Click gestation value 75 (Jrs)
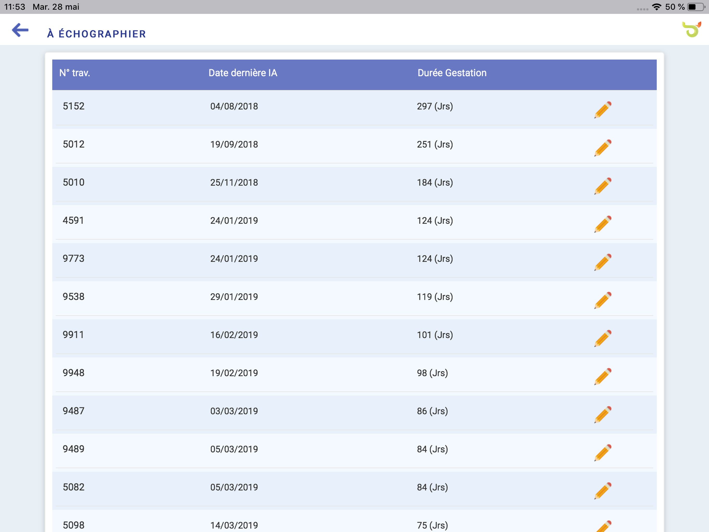Viewport: 709px width, 532px height. pyautogui.click(x=432, y=526)
